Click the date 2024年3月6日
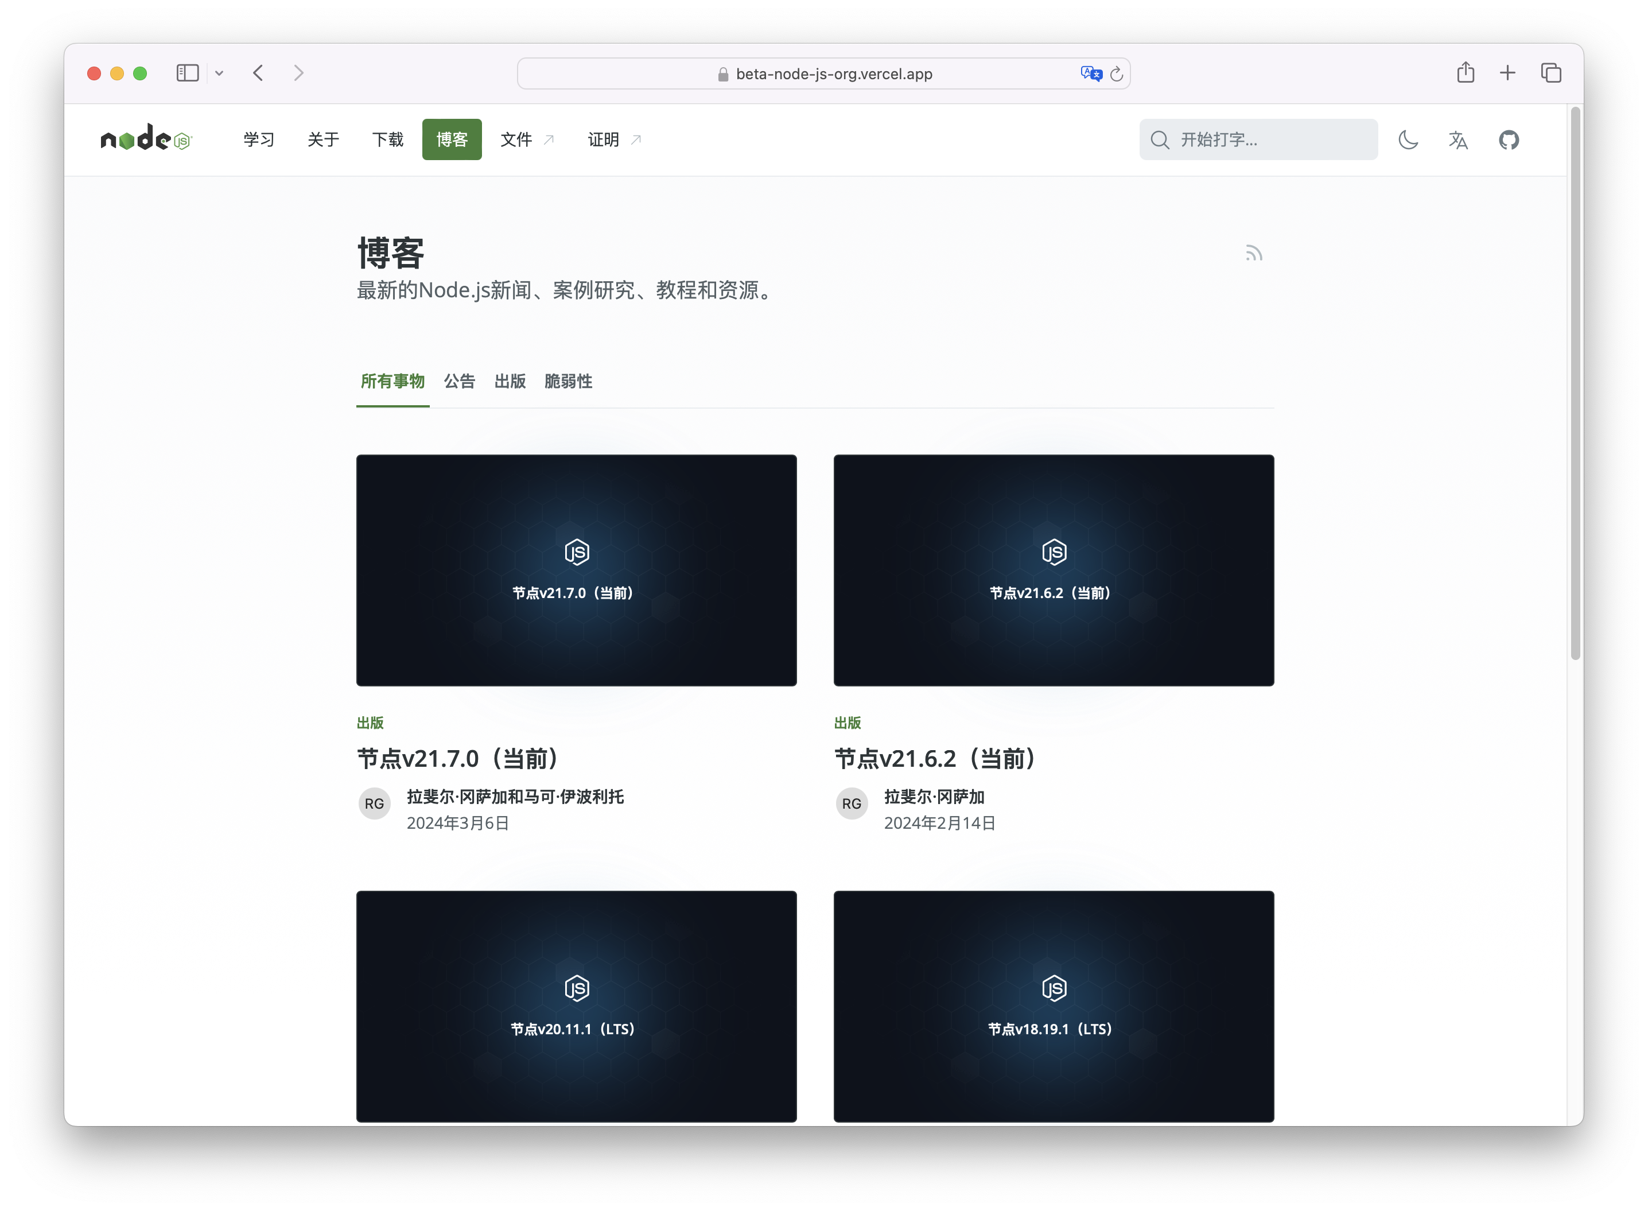The image size is (1648, 1211). 458,823
